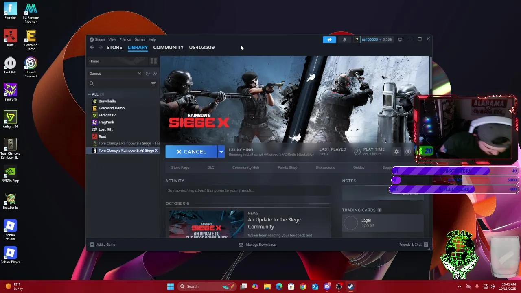The image size is (521, 293).
Task: Open Rust desktop shortcut
Action: pyautogui.click(x=10, y=38)
